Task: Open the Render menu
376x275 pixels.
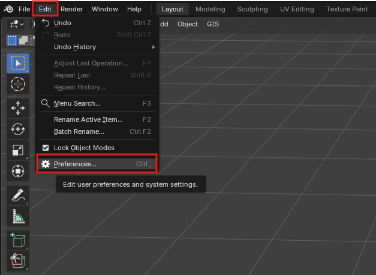Action: (x=71, y=9)
